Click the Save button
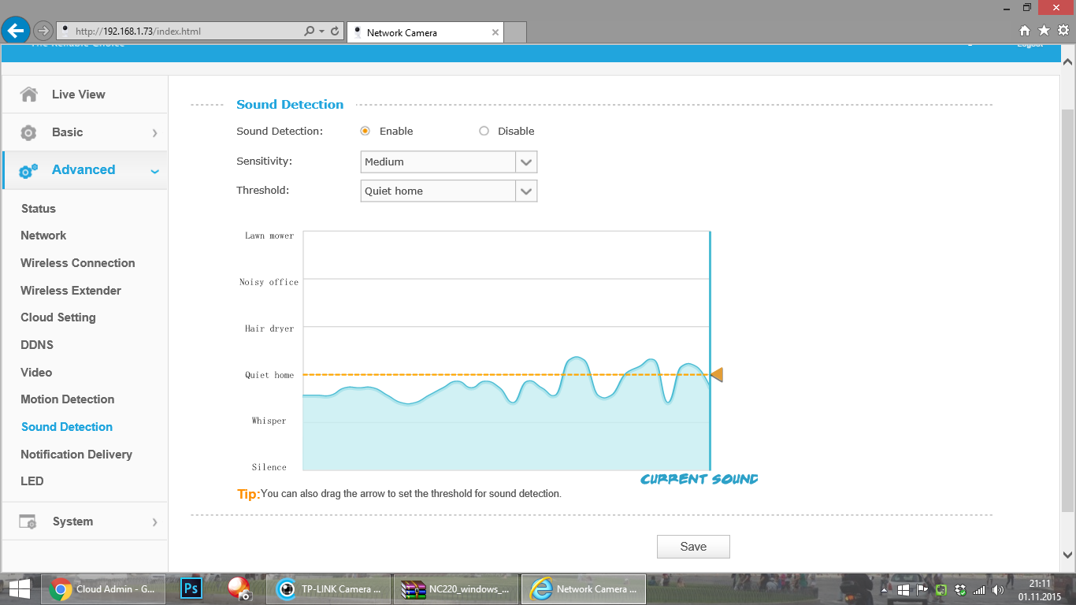 click(693, 547)
